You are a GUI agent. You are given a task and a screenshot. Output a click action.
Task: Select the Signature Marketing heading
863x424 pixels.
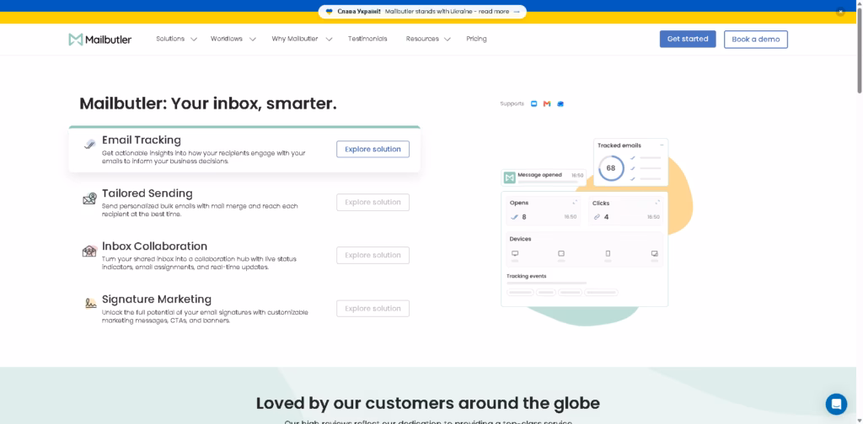pyautogui.click(x=157, y=299)
